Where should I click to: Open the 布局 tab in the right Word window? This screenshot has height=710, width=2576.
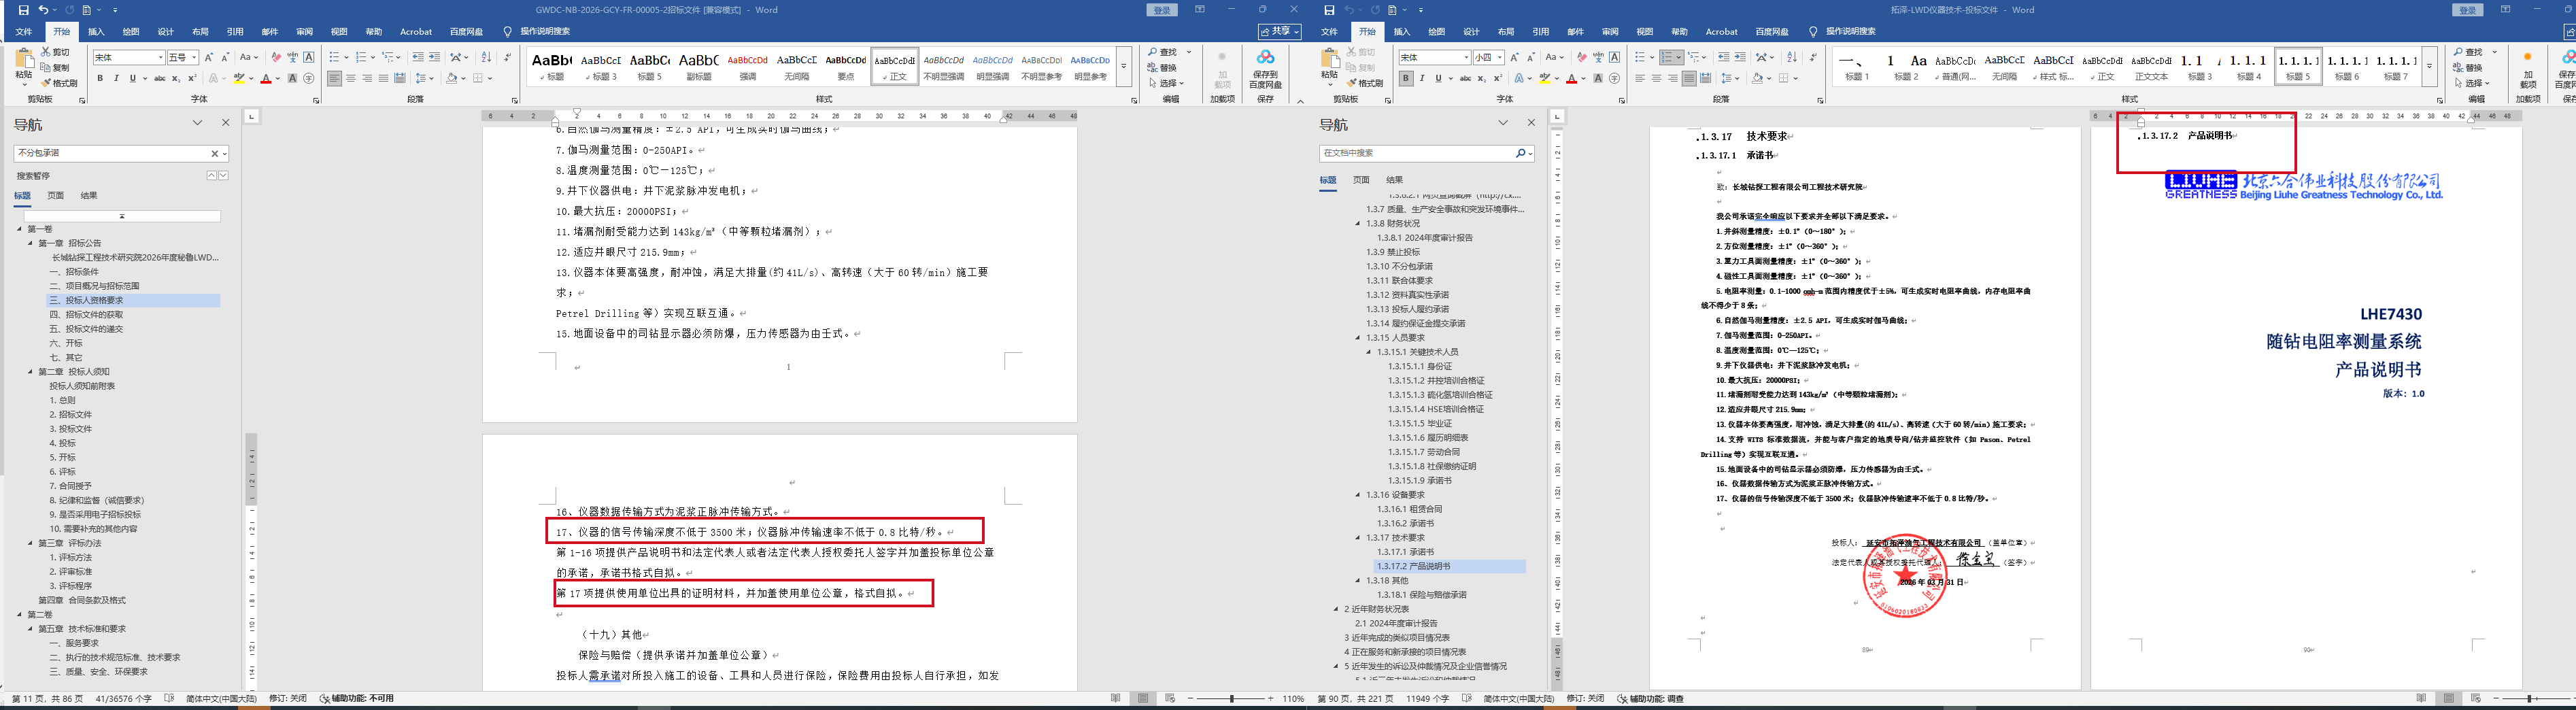point(1506,32)
